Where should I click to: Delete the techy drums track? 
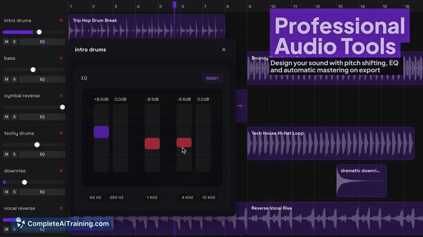[61, 133]
